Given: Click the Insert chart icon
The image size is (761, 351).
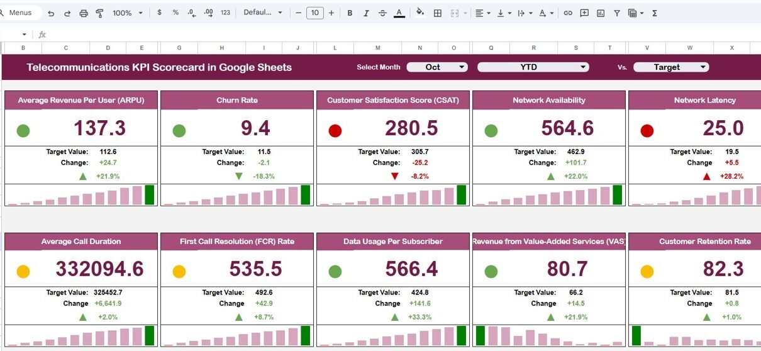Looking at the screenshot, I should 601,13.
